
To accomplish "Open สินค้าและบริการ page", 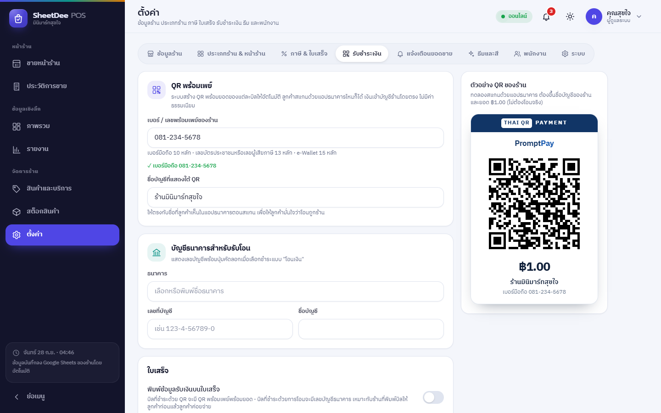I will click(62, 189).
